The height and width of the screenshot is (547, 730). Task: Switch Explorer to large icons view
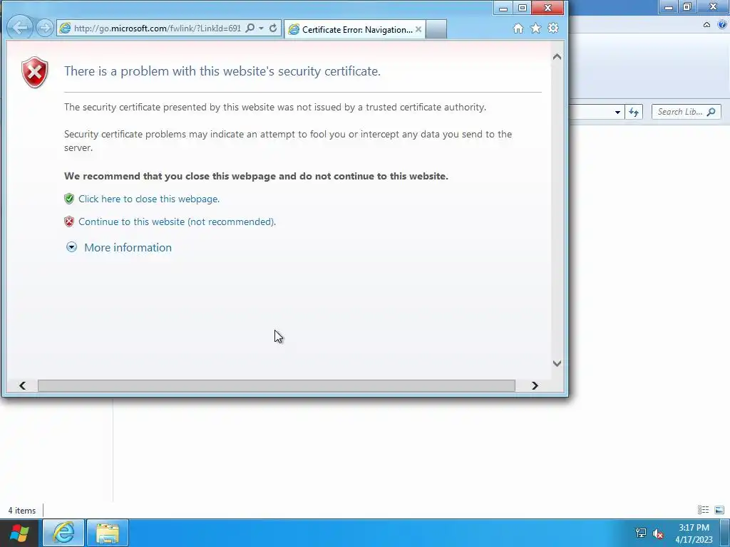click(x=719, y=510)
